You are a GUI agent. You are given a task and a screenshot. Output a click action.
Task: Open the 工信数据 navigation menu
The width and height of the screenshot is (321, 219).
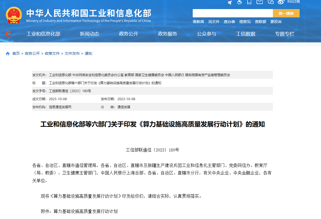246,34
